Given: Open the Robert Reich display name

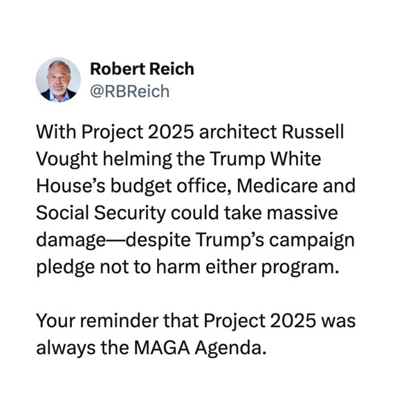Looking at the screenshot, I should pos(142,69).
